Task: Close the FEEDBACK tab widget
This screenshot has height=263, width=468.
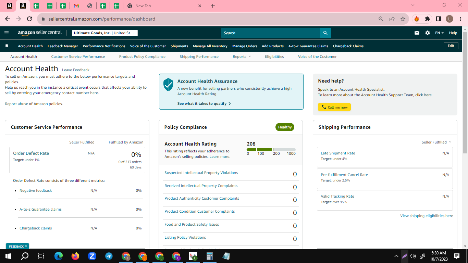Action: pos(26,246)
